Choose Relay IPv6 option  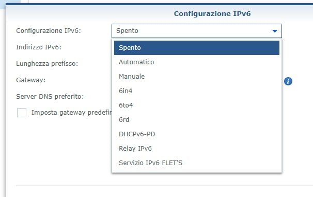[x=197, y=149]
